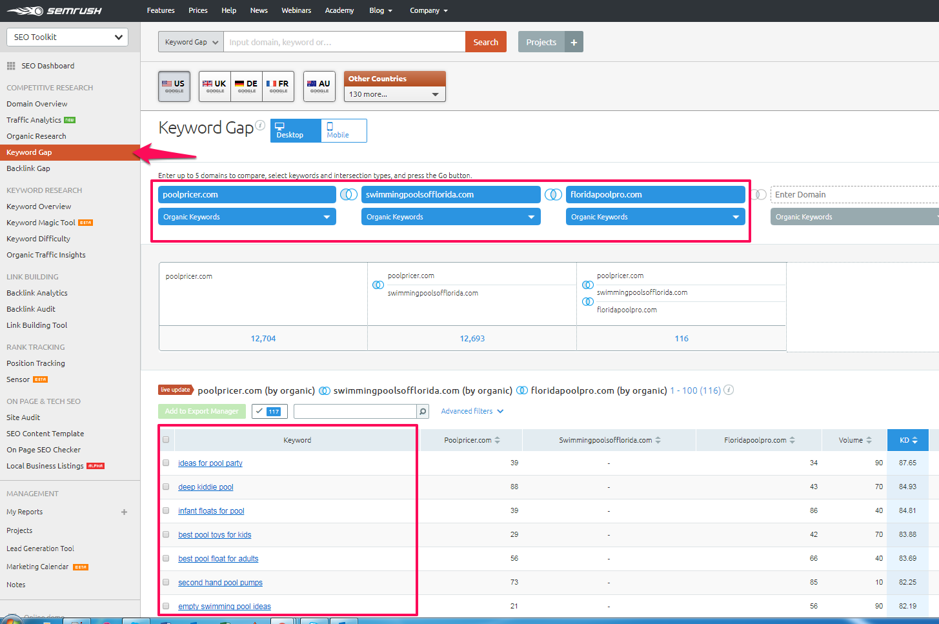Open Other Countries 130 more dropdown
The width and height of the screenshot is (939, 624).
click(x=394, y=94)
